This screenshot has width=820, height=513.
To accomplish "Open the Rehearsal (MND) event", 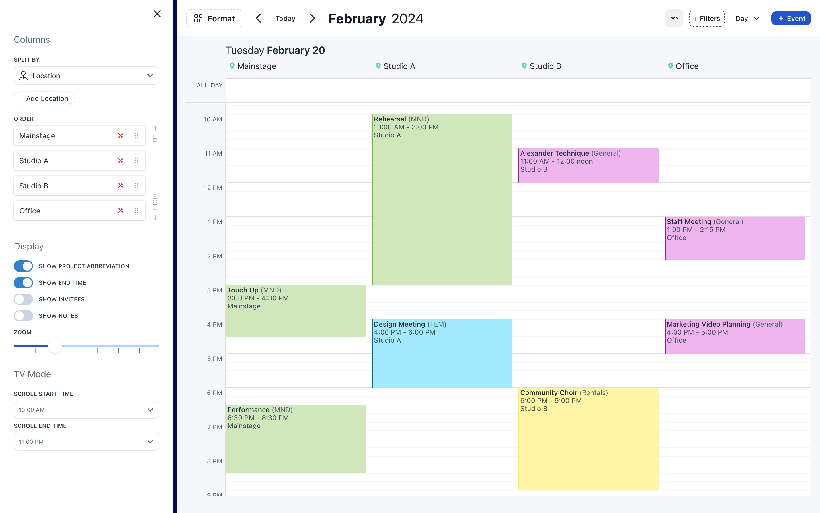I will tap(442, 199).
